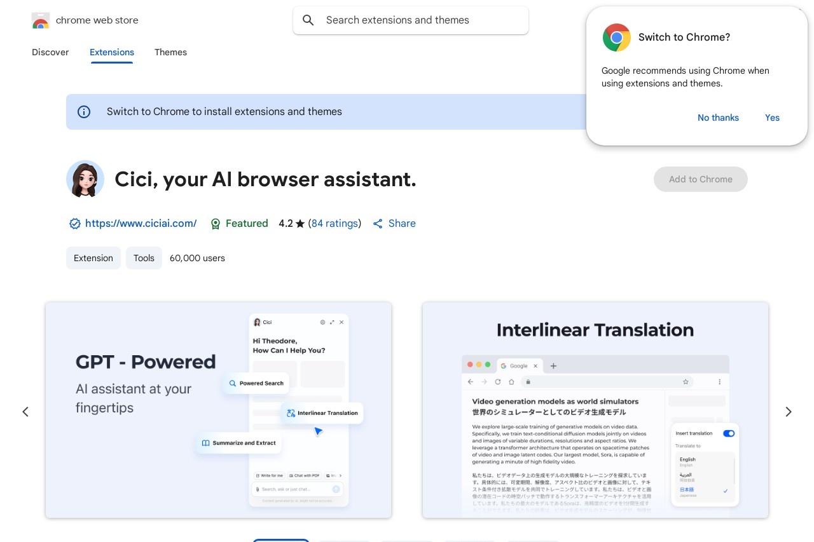Viewport: 814px width, 542px height.
Task: Click the Chrome Web Store logo
Action: point(41,20)
